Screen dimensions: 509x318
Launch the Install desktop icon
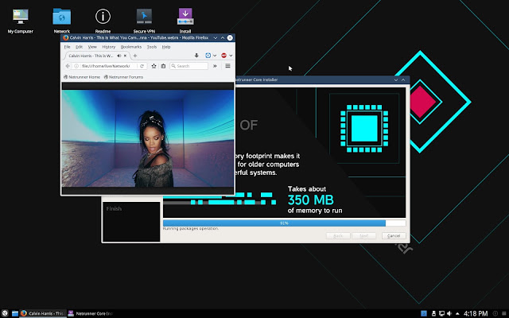(x=185, y=20)
